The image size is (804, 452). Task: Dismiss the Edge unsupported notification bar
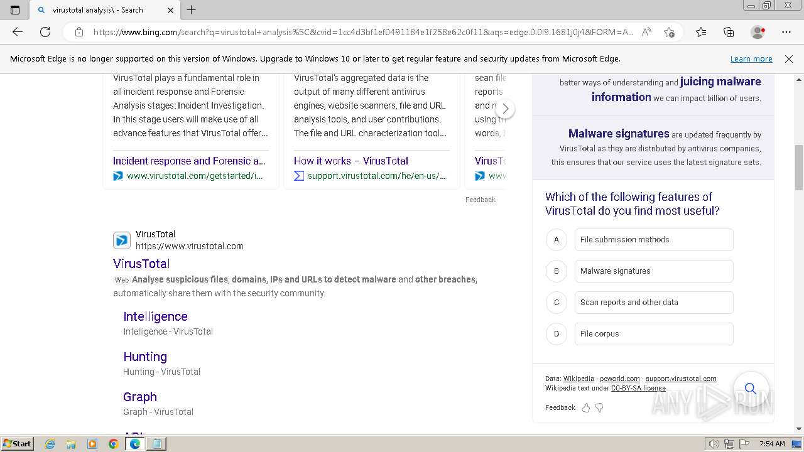coord(789,59)
